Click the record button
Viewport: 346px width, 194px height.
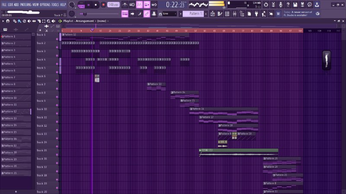point(103,5)
